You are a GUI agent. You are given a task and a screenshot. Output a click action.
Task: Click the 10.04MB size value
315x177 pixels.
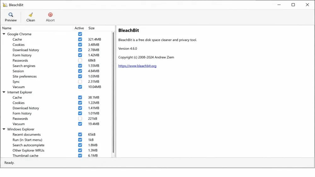[94, 87]
